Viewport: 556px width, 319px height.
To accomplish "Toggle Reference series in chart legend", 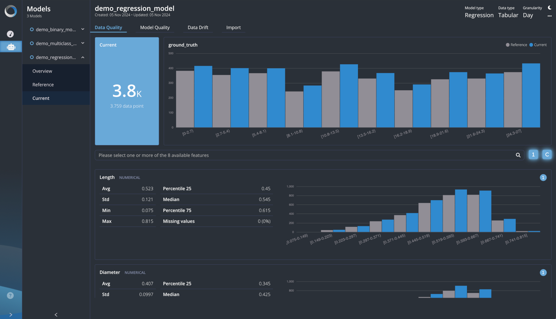I will coord(516,45).
